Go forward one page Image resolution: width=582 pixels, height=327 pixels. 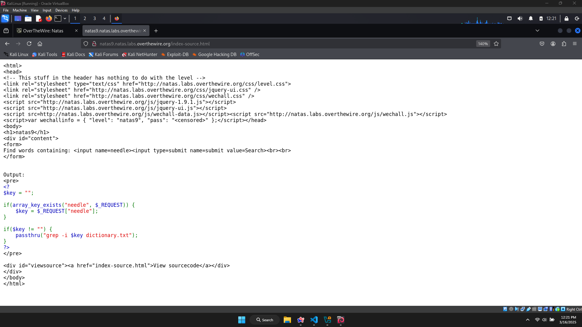coord(18,44)
